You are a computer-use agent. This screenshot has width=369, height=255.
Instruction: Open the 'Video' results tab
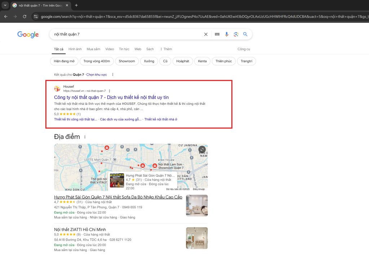110,49
